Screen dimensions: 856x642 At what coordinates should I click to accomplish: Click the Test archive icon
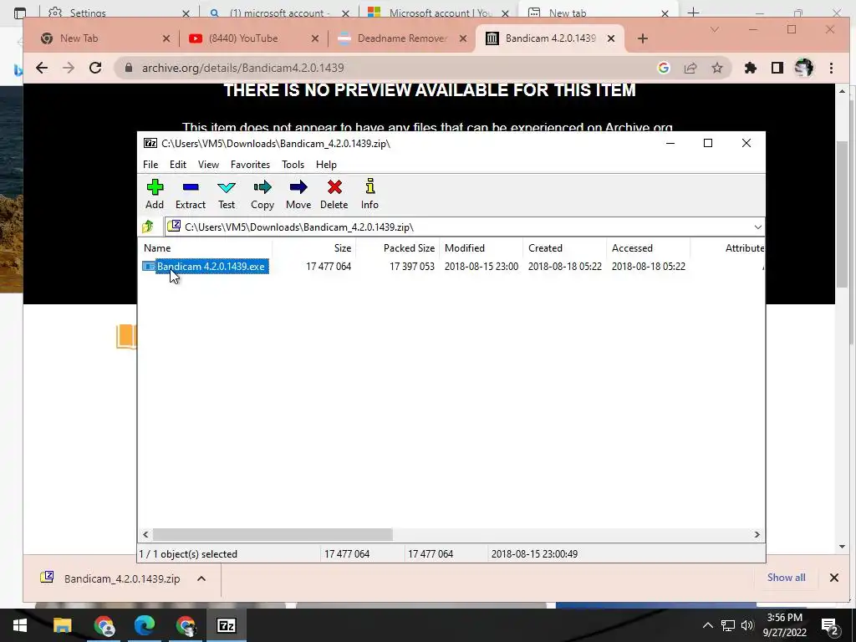click(226, 194)
